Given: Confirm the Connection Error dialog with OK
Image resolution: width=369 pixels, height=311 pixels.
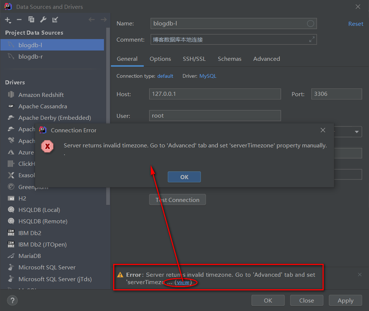Looking at the screenshot, I should (x=184, y=177).
